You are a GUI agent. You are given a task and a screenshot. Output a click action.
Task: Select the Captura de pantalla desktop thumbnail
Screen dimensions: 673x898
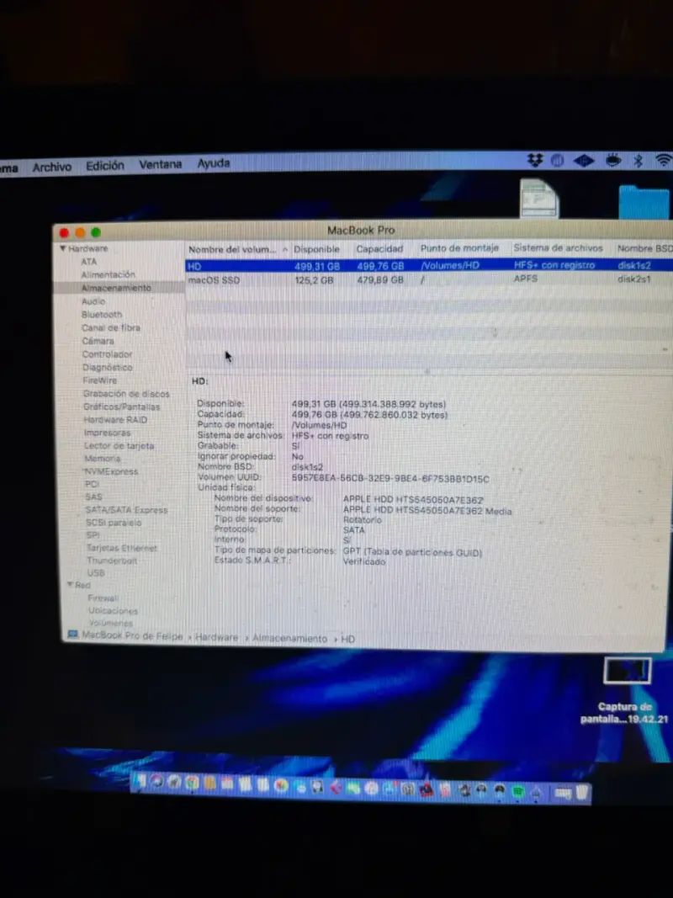(628, 671)
